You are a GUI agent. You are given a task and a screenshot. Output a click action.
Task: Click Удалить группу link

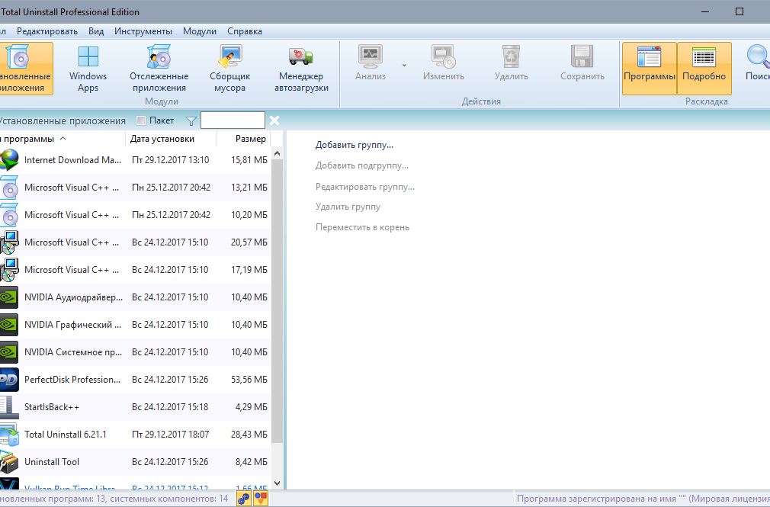348,207
